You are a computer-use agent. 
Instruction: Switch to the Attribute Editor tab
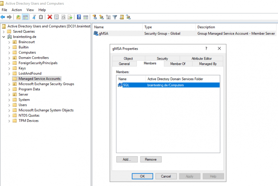202,58
